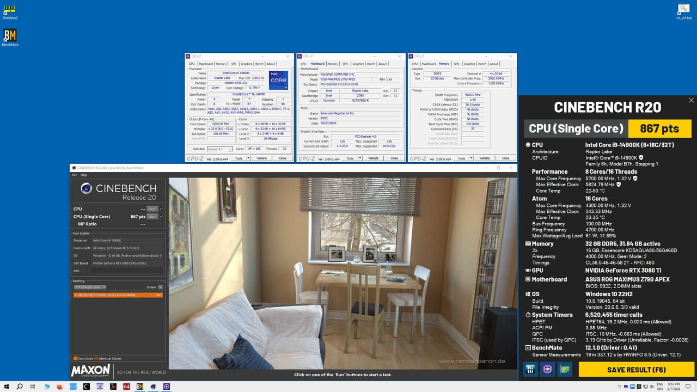Open Tools dropdown arrow in CPU-Z Mainboard window
This screenshot has width=697, height=392.
pyautogui.click(x=360, y=158)
